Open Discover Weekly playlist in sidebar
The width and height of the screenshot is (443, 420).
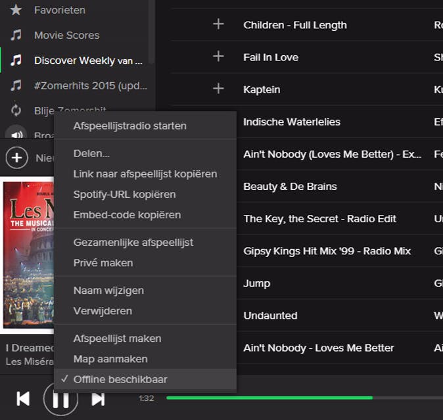coord(88,60)
